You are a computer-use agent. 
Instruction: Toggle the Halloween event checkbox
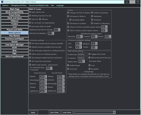92,16
